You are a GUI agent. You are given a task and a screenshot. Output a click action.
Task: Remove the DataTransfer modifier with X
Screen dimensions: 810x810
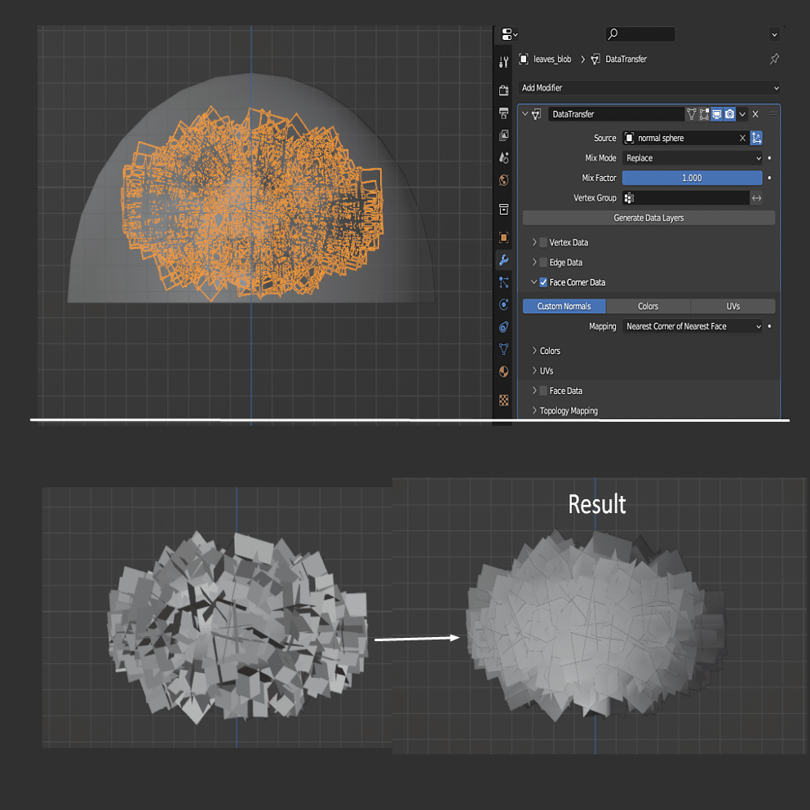click(755, 114)
